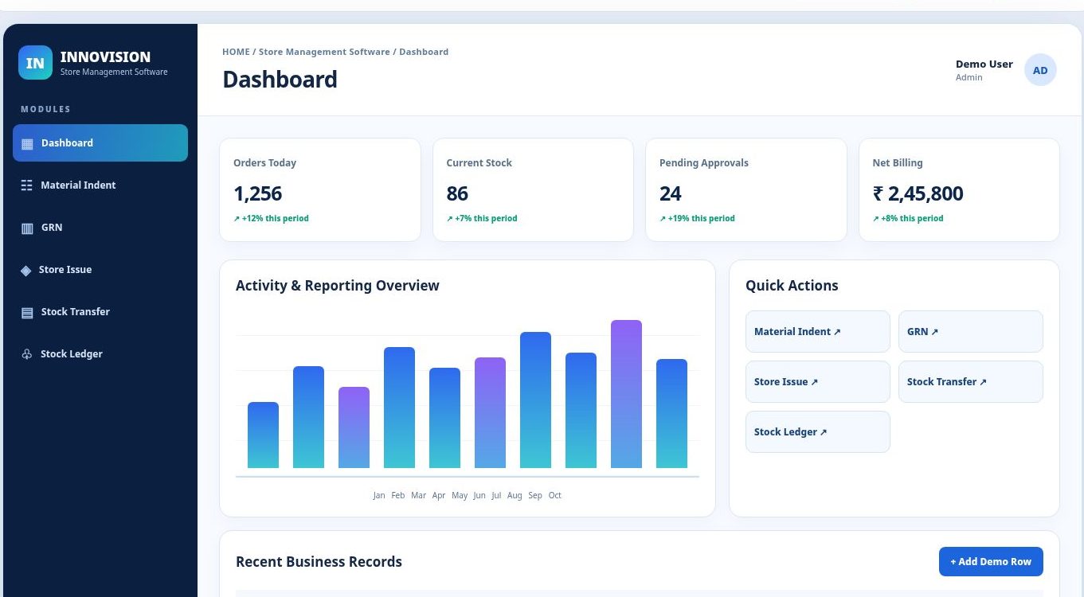Viewport: 1084px width, 597px height.
Task: Click the Oct chart axis label
Action: [x=555, y=495]
